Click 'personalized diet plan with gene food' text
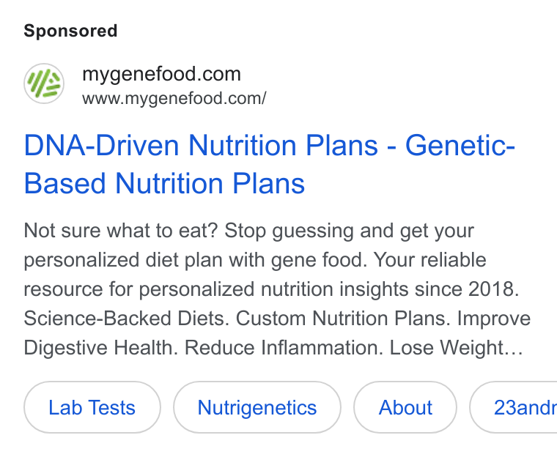 (196, 260)
